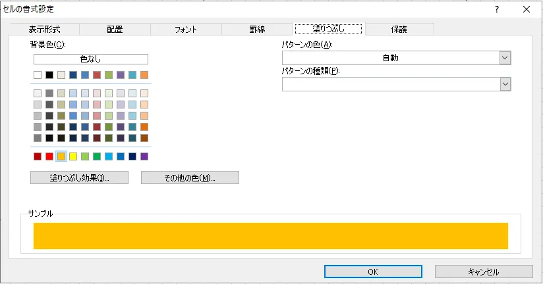Open その他の色 for more colors

pyautogui.click(x=190, y=177)
